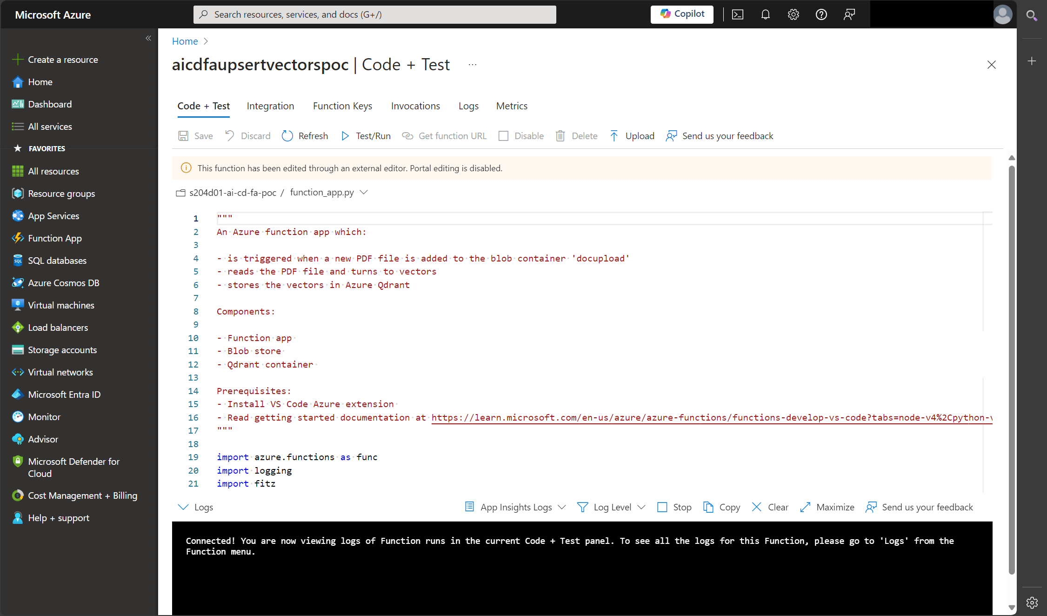This screenshot has width=1047, height=616.
Task: Switch to the Integration tab
Action: click(270, 106)
